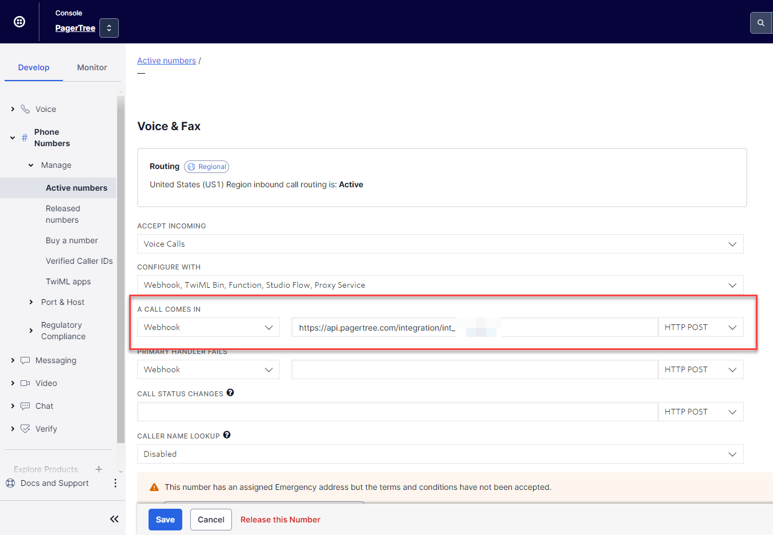Click the Regional routing badge
773x535 pixels.
pyautogui.click(x=206, y=167)
